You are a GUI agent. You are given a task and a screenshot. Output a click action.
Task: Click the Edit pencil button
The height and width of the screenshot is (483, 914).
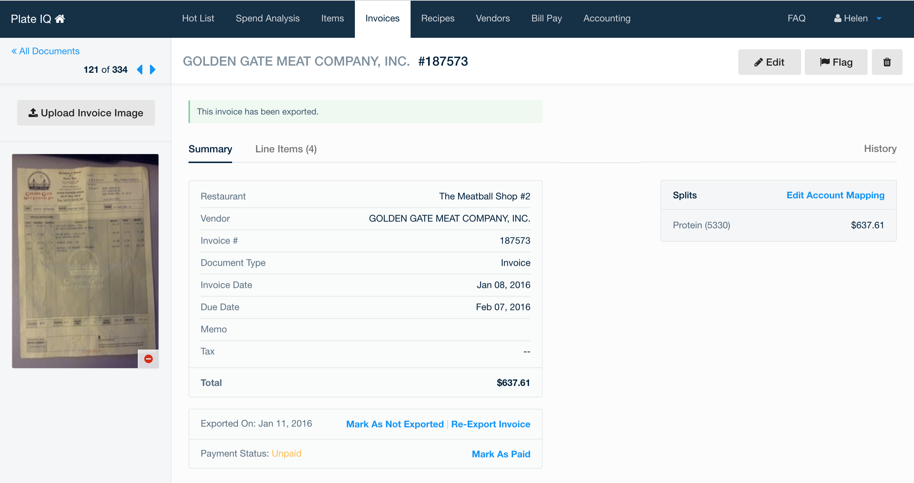(769, 62)
